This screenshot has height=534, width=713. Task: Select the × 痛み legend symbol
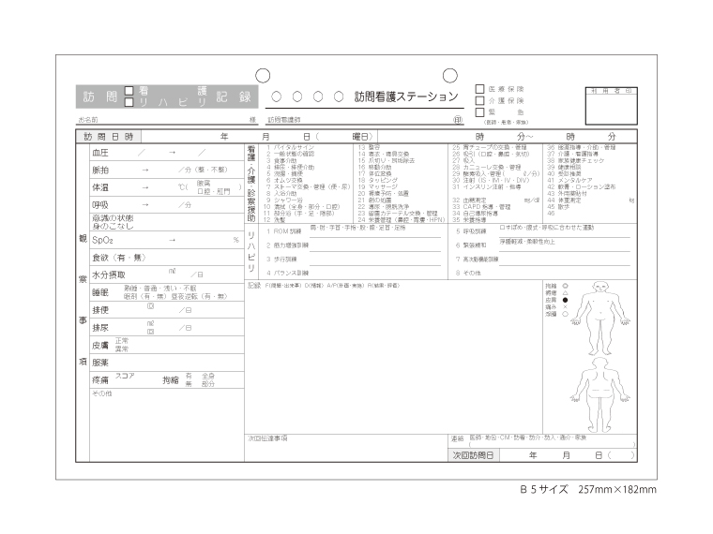click(565, 307)
